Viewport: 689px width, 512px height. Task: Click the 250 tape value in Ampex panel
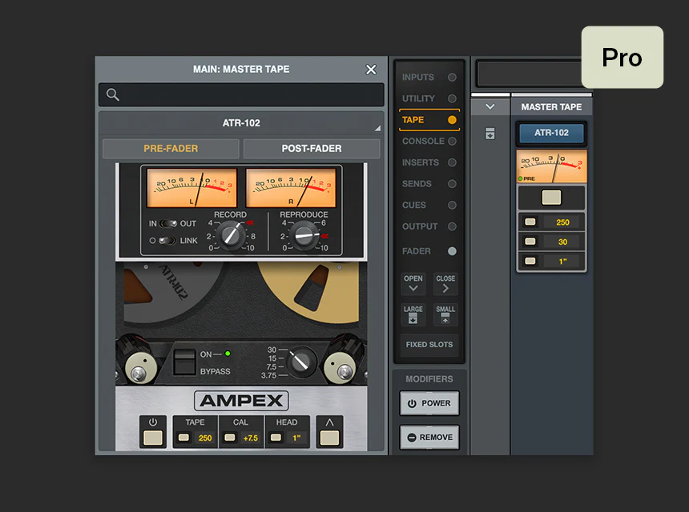pos(205,438)
